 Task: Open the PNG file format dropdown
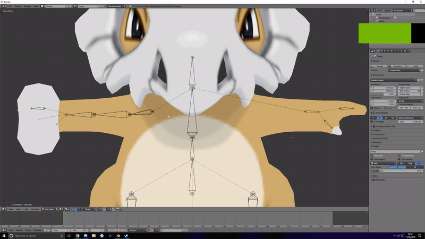383,164
